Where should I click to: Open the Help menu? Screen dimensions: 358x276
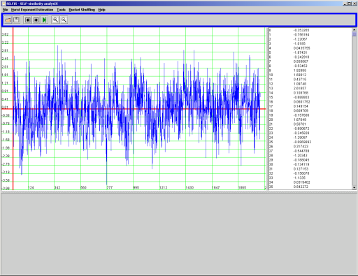tap(101, 10)
